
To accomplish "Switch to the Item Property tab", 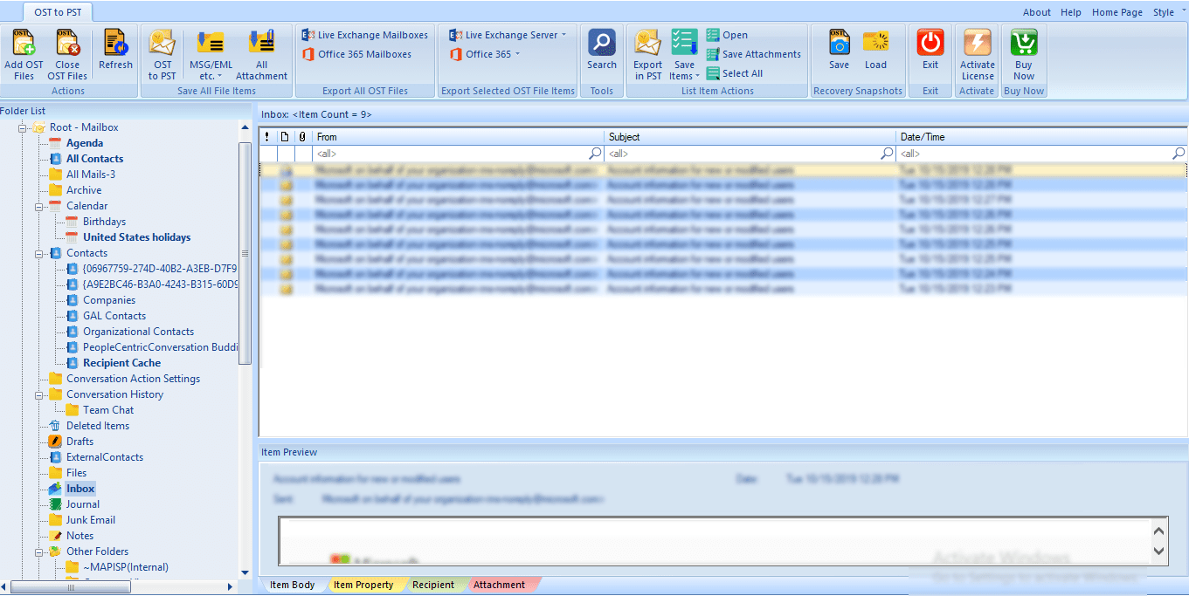I will coord(363,585).
